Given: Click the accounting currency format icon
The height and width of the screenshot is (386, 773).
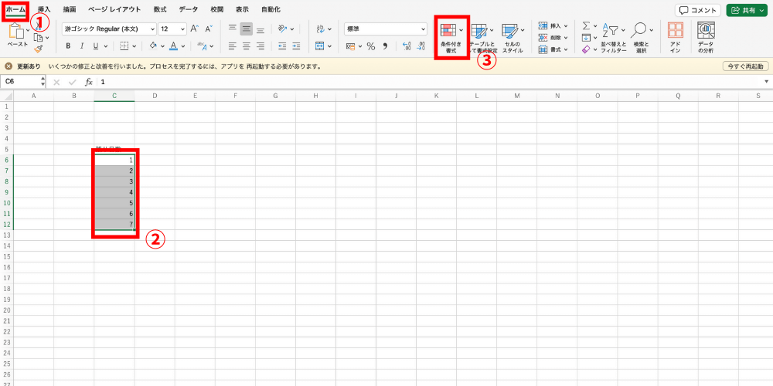Looking at the screenshot, I should 350,46.
